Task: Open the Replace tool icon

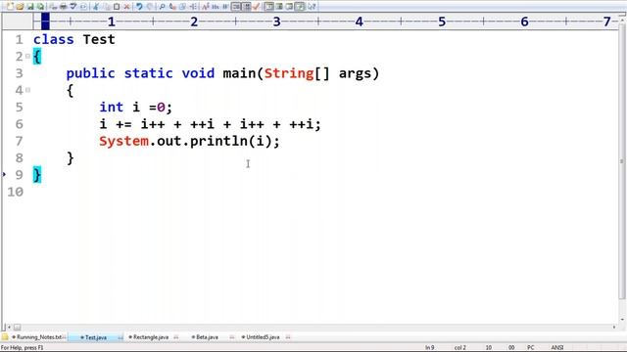Action: [172, 7]
